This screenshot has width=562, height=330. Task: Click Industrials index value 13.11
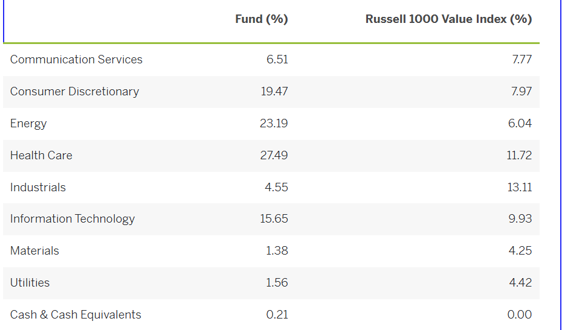tap(519, 188)
